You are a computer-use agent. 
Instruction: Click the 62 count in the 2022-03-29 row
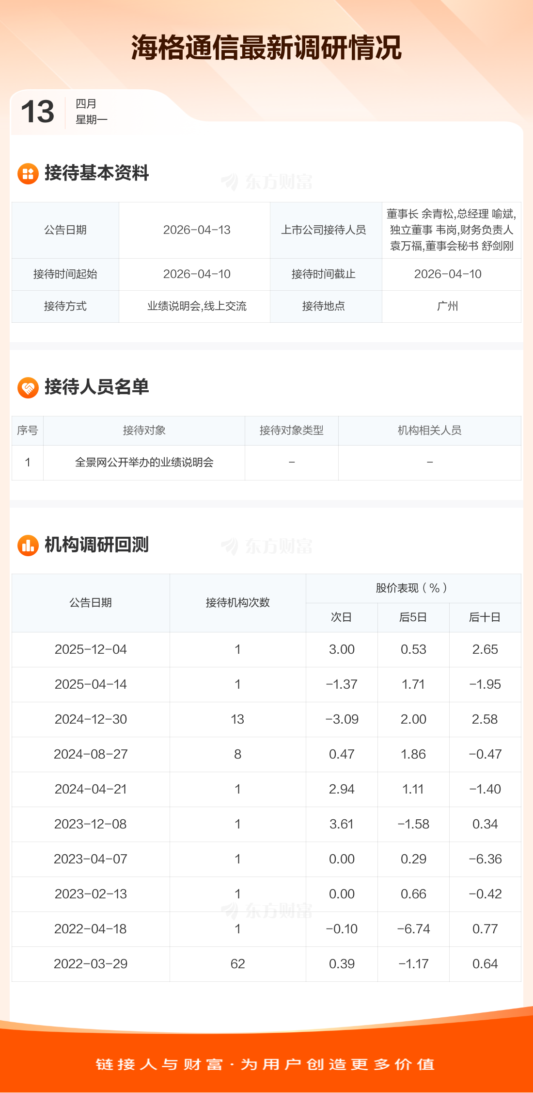pos(237,964)
